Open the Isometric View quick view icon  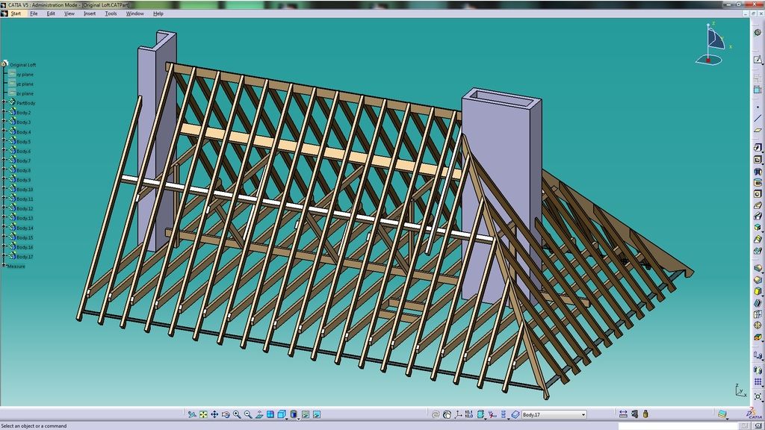pos(282,414)
